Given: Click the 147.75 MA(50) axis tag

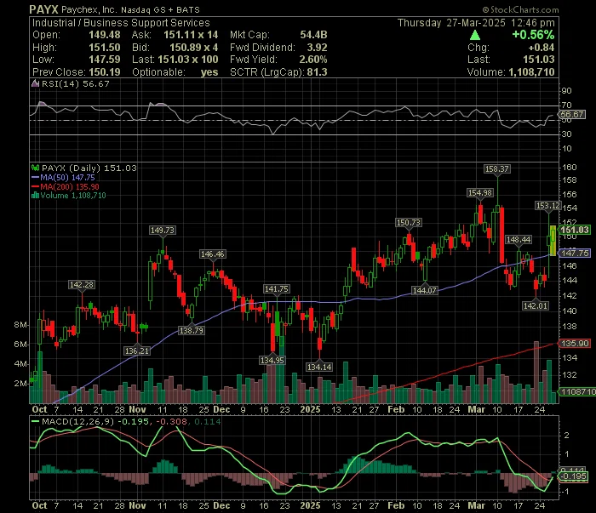Looking at the screenshot, I should (x=575, y=253).
